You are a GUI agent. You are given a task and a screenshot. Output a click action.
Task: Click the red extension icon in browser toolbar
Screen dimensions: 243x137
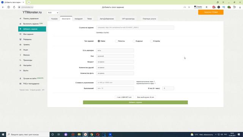(x=214, y=7)
